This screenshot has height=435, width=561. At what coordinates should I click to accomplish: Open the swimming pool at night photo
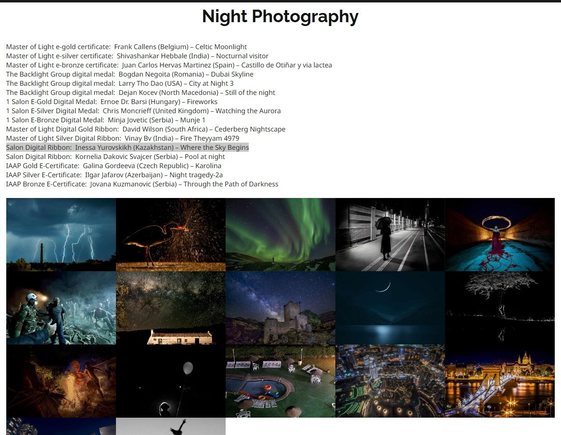pyautogui.click(x=280, y=381)
